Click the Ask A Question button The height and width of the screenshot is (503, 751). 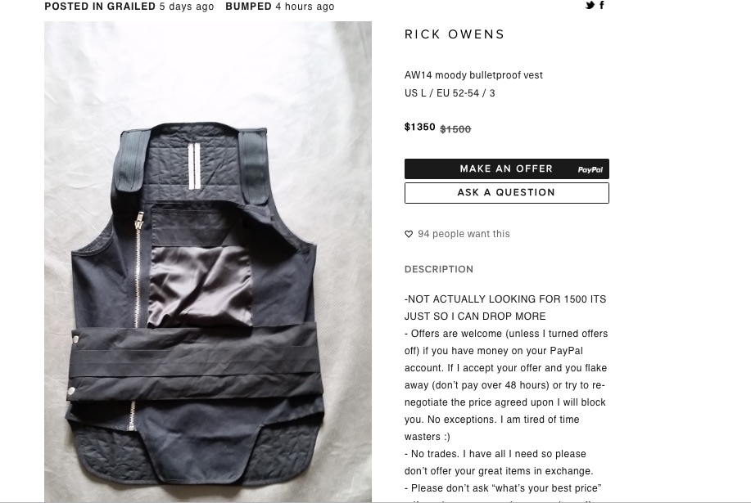[x=507, y=193]
